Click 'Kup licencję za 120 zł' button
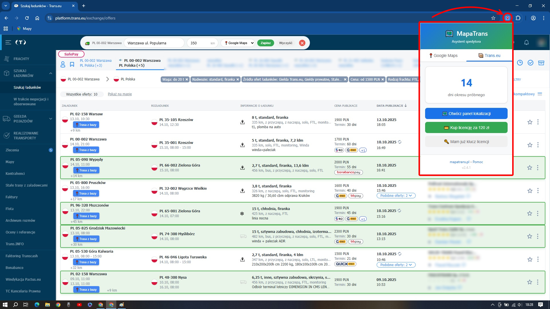This screenshot has width=550, height=309. 466,128
